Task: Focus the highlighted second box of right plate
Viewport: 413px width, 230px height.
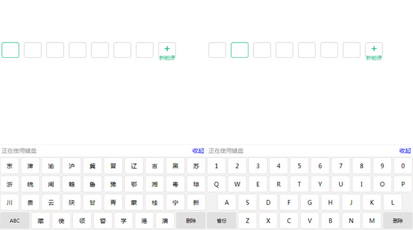Action: pyautogui.click(x=240, y=50)
